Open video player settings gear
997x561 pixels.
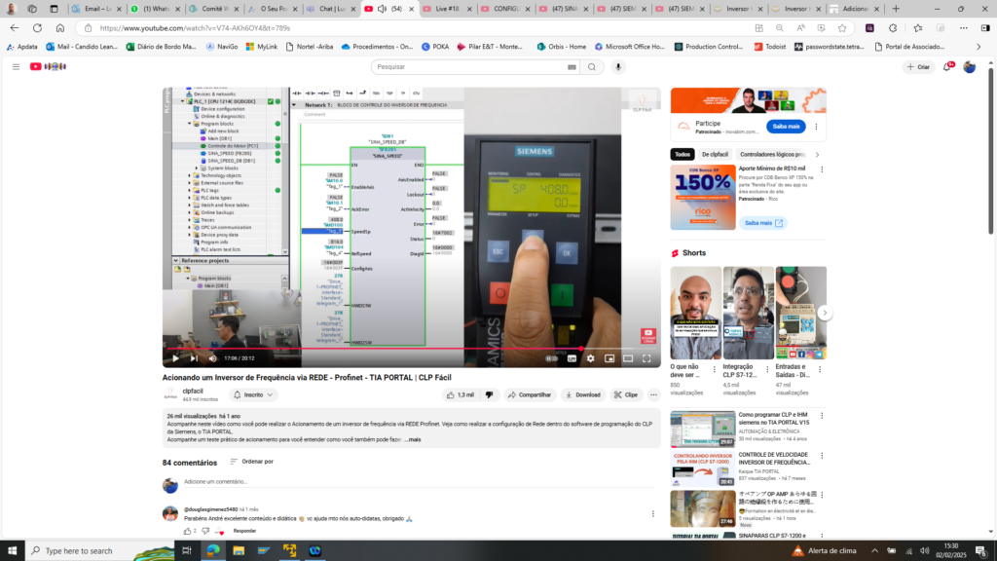tap(591, 358)
